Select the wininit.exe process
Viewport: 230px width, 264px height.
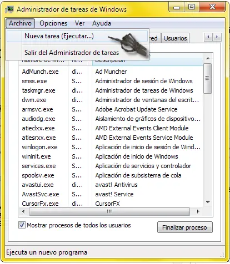(x=36, y=156)
